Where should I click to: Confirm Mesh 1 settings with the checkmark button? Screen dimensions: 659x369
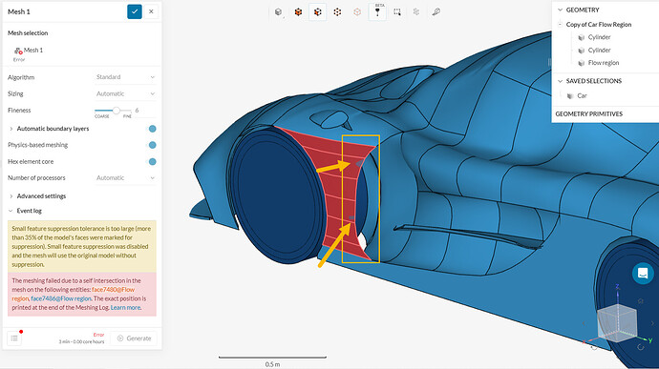click(135, 11)
